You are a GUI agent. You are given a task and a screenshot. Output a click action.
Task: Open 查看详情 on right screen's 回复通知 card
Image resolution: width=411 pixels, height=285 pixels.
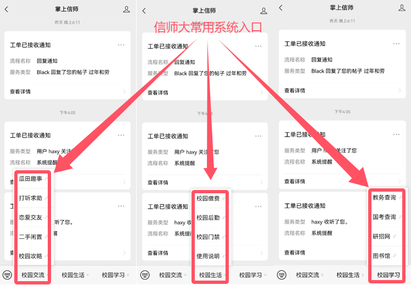click(x=295, y=91)
